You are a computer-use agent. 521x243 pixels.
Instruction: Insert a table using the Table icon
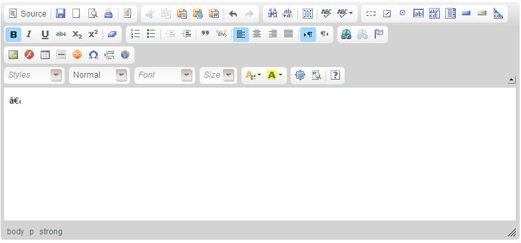[45, 54]
